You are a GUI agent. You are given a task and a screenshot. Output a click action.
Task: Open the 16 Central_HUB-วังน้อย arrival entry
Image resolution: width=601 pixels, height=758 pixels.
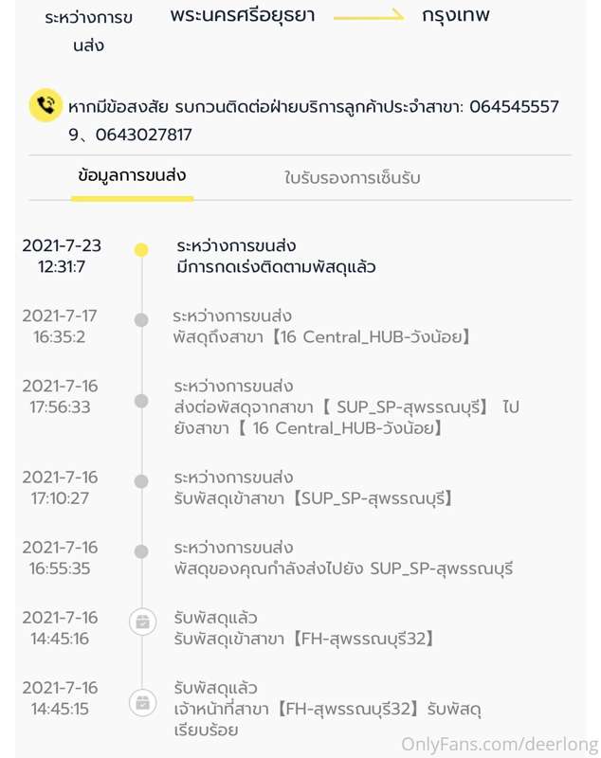(321, 337)
